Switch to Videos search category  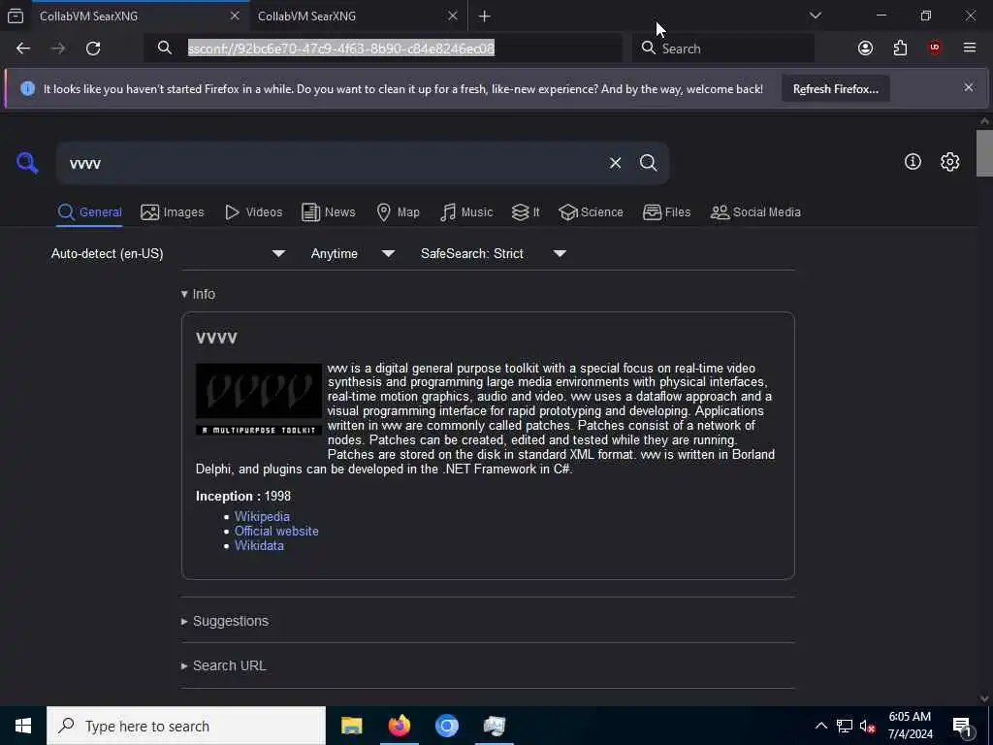click(x=253, y=212)
